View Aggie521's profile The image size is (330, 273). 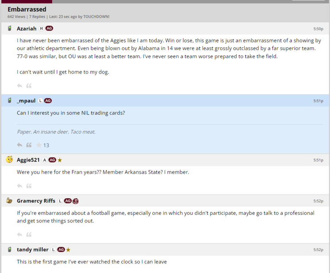[x=28, y=160]
